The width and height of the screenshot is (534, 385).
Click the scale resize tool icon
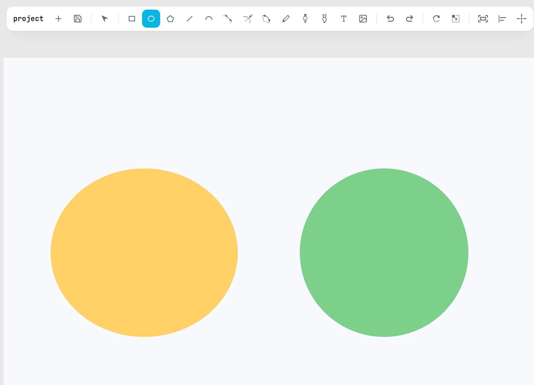456,19
